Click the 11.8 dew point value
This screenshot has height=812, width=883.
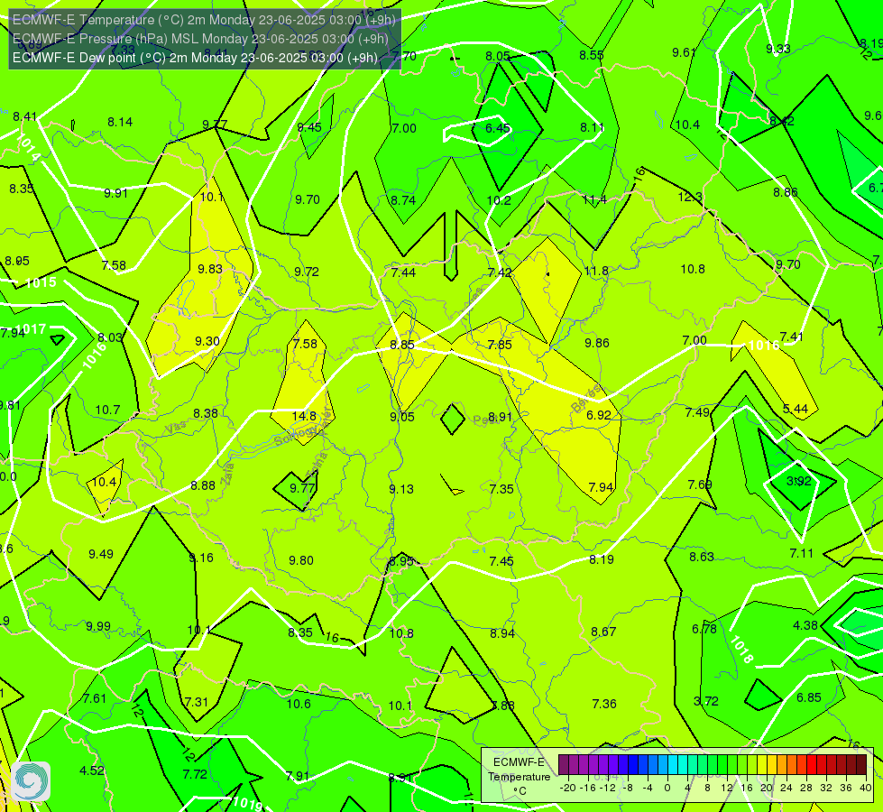point(596,271)
